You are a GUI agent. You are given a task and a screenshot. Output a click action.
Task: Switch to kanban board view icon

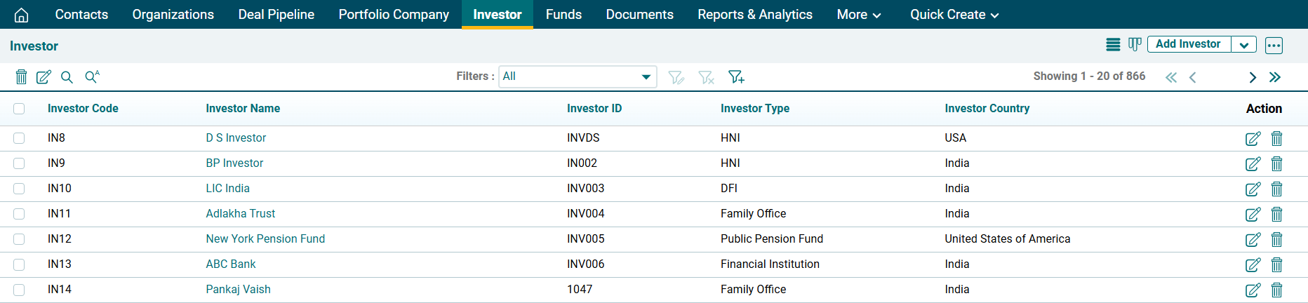click(1135, 45)
